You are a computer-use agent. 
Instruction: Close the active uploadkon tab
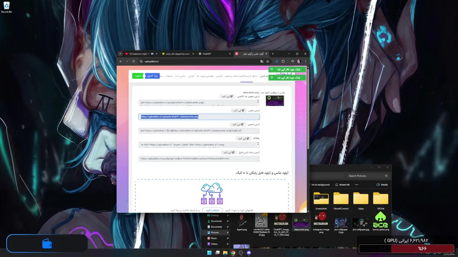266,54
